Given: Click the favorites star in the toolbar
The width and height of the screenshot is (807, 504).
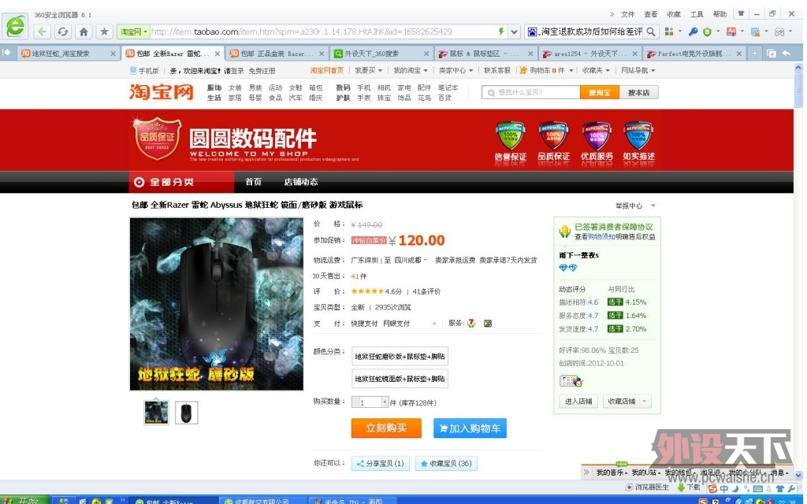Looking at the screenshot, I should tap(105, 31).
